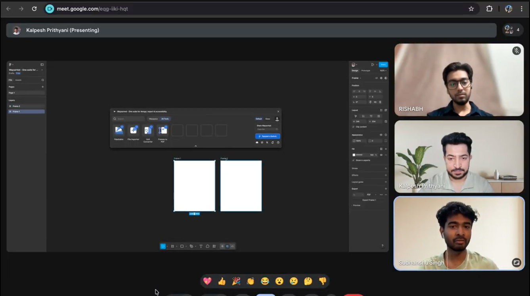The image size is (530, 296).
Task: Add a stroke with plus icon
Action: coord(386,168)
